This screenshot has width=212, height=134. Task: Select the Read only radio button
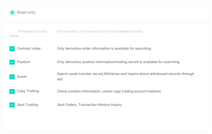tap(12, 12)
